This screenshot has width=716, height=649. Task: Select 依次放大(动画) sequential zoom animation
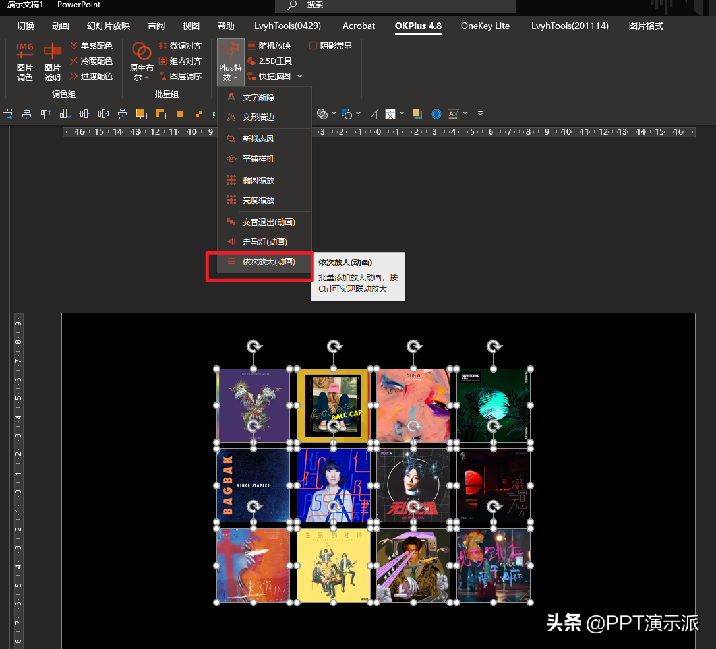(x=264, y=262)
